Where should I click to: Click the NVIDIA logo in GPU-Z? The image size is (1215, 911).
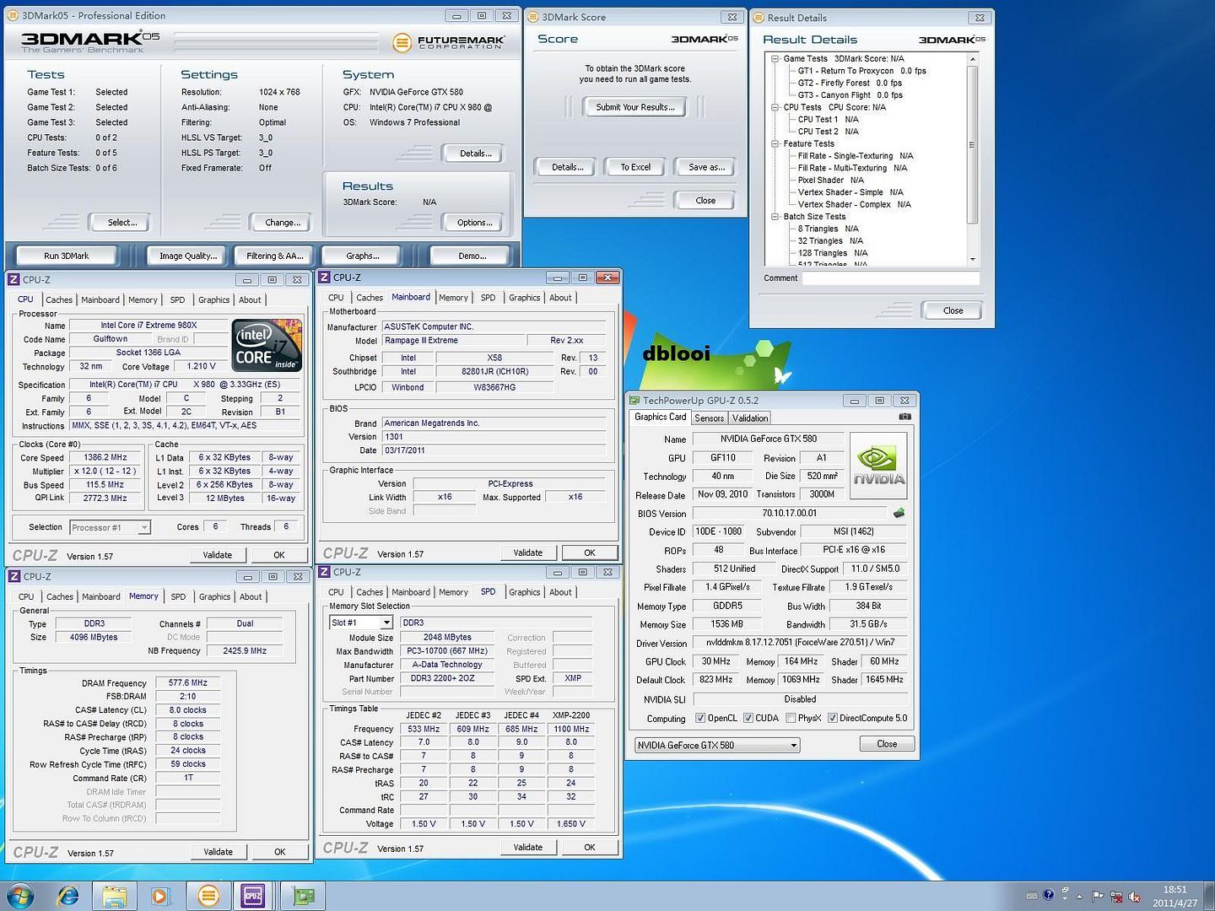[x=878, y=466]
